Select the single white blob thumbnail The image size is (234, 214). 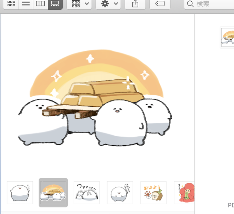coord(20,193)
